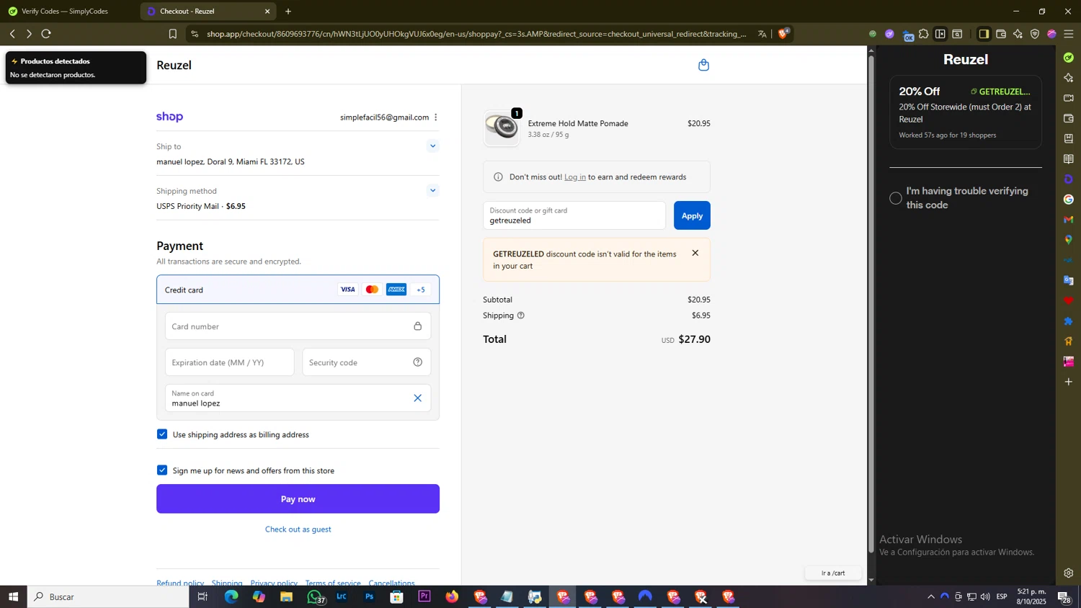The height and width of the screenshot is (608, 1081).
Task: Click the Shop logo
Action: click(170, 117)
